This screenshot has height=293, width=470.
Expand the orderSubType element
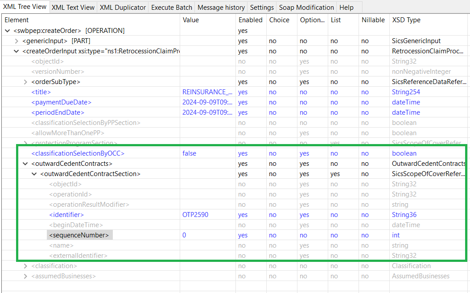pos(25,82)
